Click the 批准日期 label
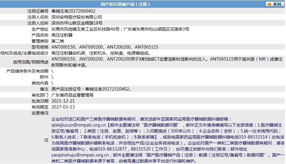The width and height of the screenshot is (286, 164). pos(40,101)
